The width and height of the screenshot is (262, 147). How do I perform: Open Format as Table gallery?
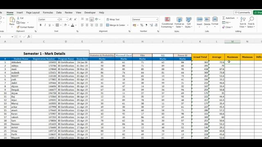click(179, 22)
